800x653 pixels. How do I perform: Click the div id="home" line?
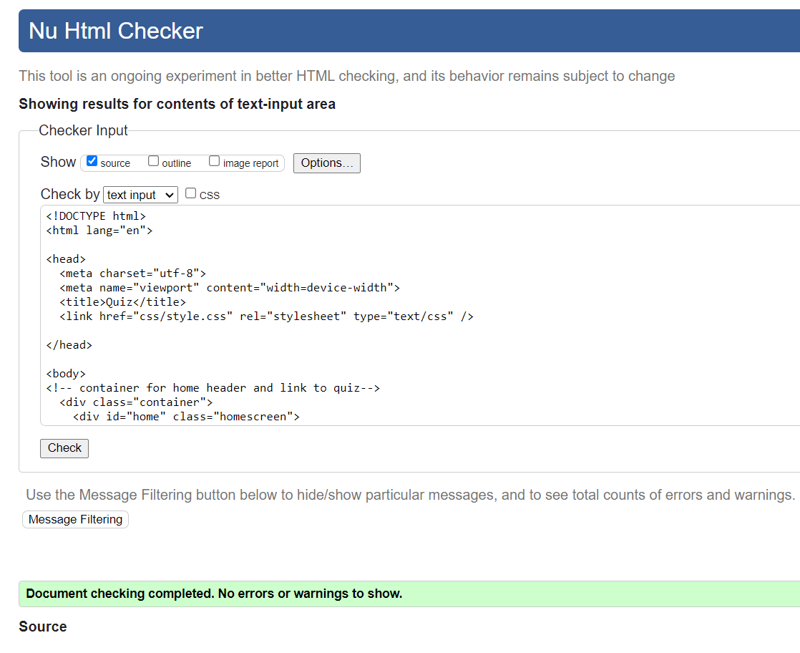186,416
